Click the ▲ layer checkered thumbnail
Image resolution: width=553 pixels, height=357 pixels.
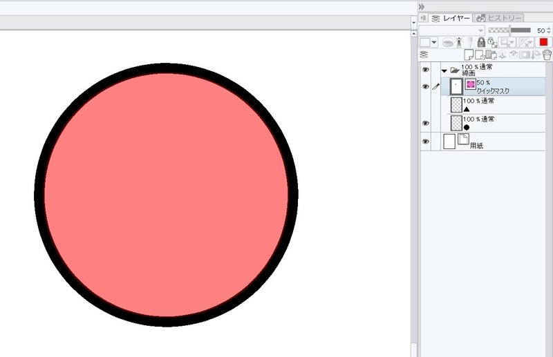456,105
